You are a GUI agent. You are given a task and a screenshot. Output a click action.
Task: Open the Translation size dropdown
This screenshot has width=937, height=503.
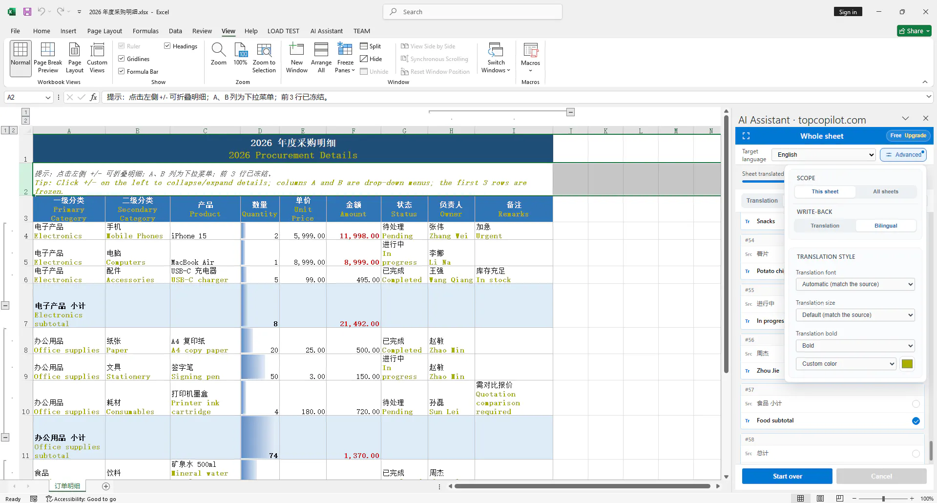coord(855,315)
